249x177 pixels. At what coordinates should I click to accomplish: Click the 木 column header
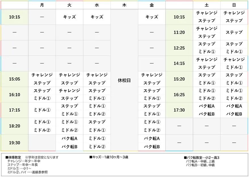(x=124, y=5)
